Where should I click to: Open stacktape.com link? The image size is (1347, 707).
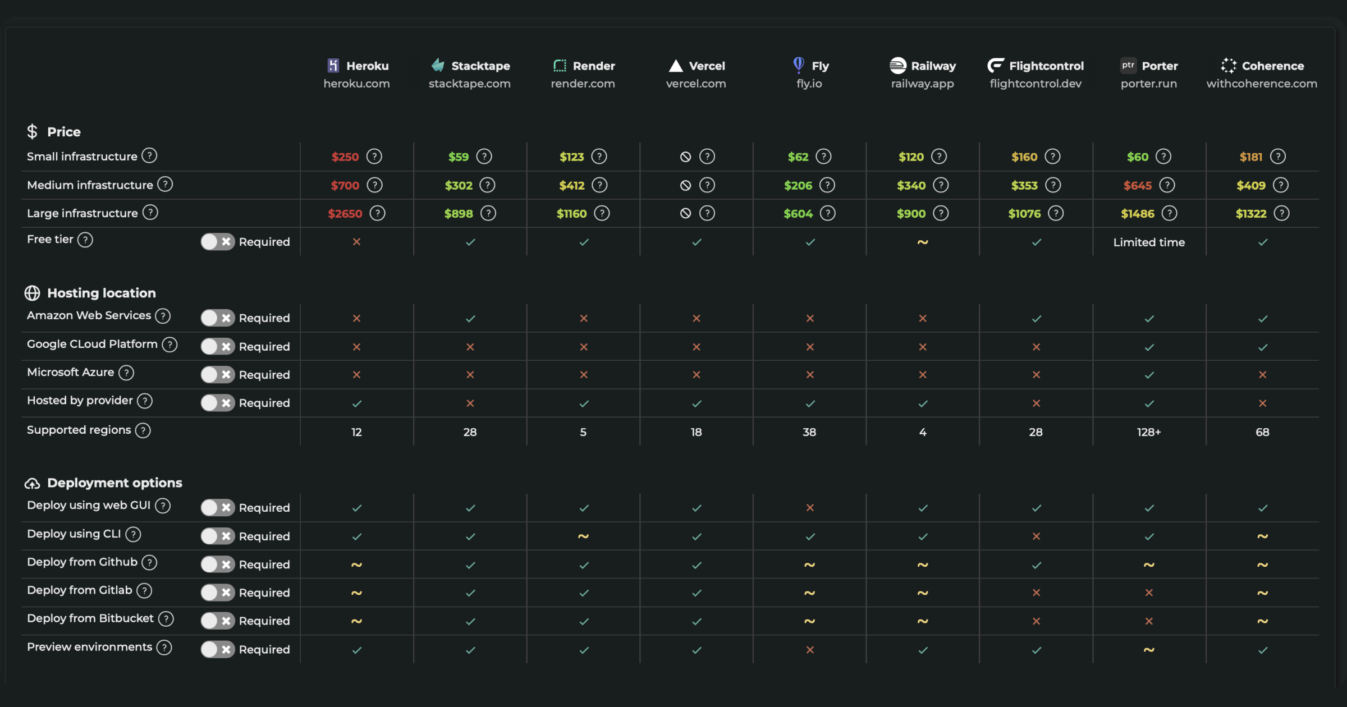point(470,84)
